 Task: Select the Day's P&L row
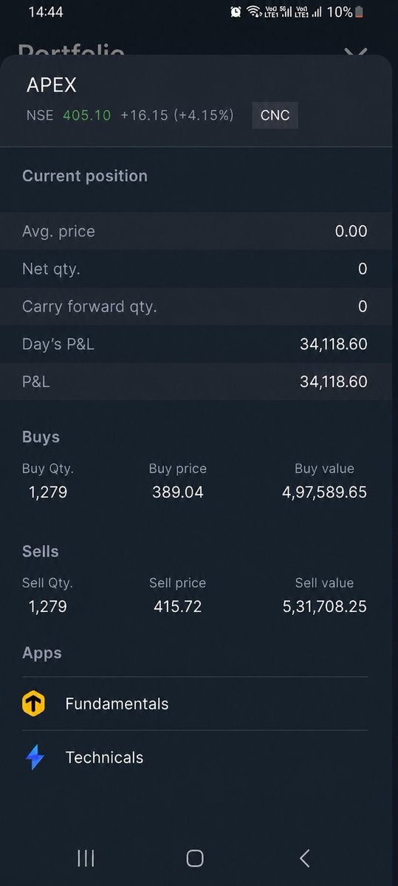(199, 344)
